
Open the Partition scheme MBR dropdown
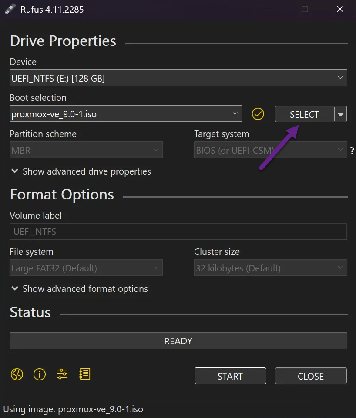pos(86,150)
